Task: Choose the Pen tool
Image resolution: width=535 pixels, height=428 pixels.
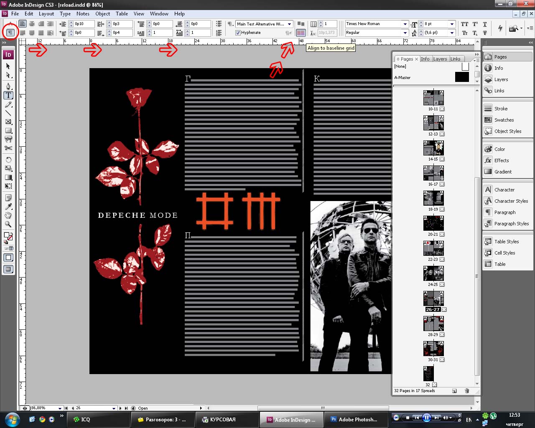Action: 8,86
